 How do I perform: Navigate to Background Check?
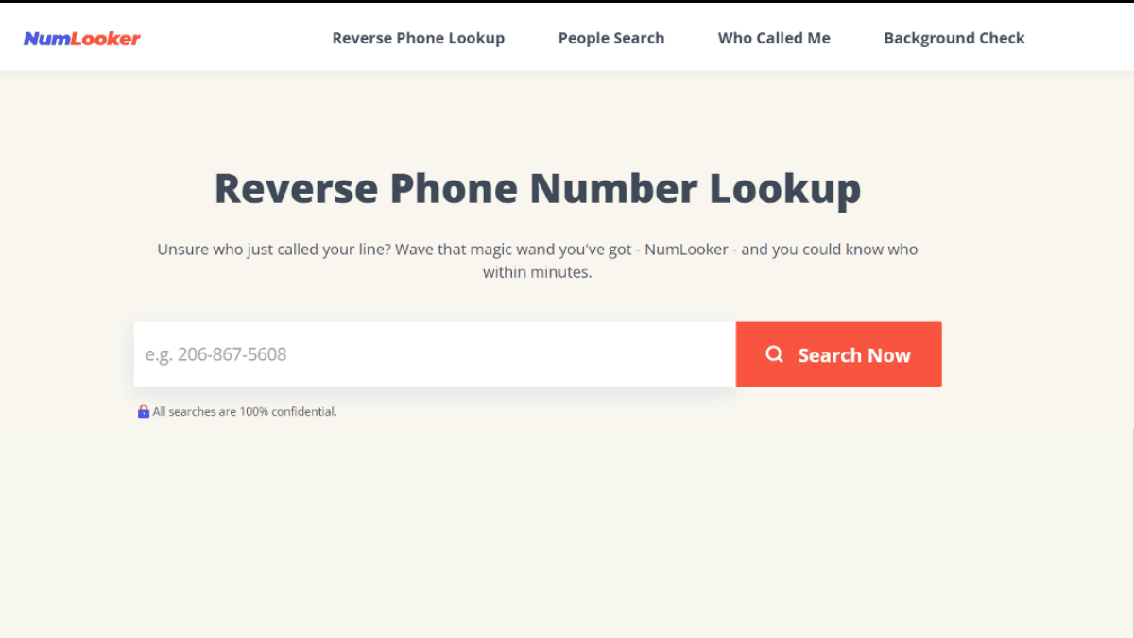[954, 38]
